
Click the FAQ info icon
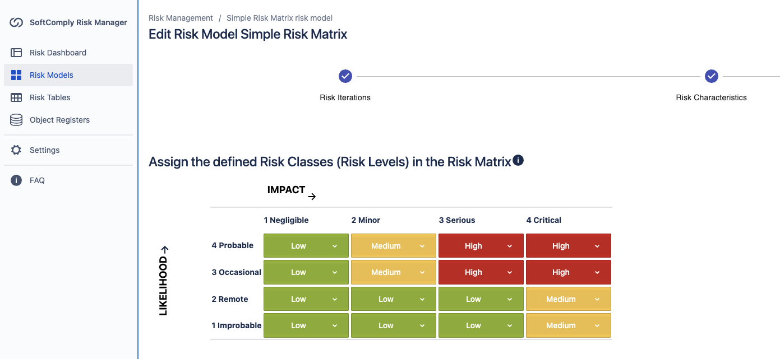(x=16, y=180)
